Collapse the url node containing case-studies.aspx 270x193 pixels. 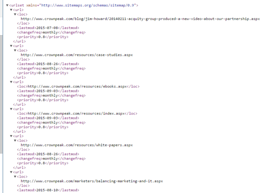(x=11, y=46)
